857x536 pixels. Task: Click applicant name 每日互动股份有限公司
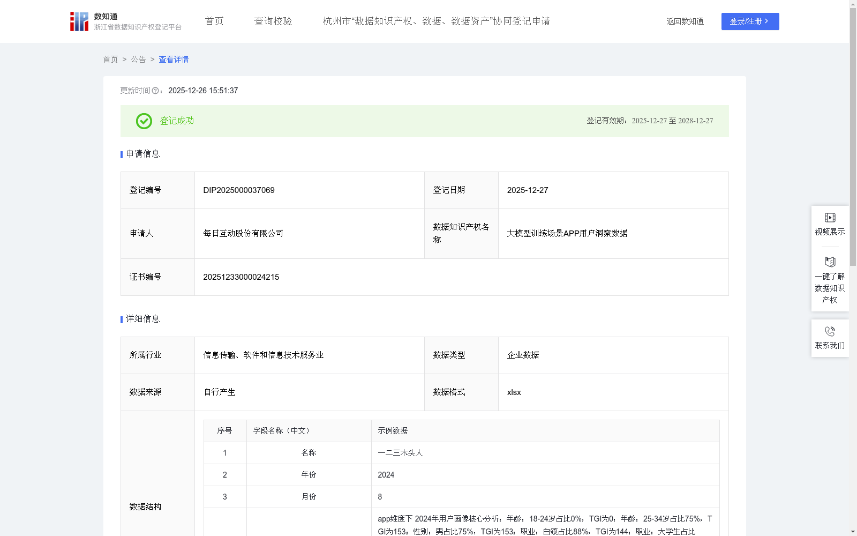[x=243, y=234]
